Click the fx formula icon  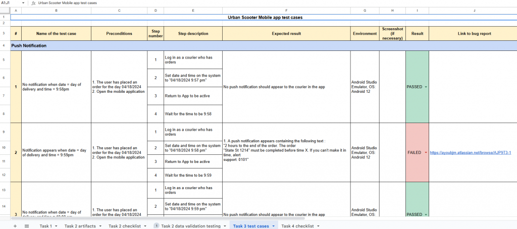coord(33,3)
